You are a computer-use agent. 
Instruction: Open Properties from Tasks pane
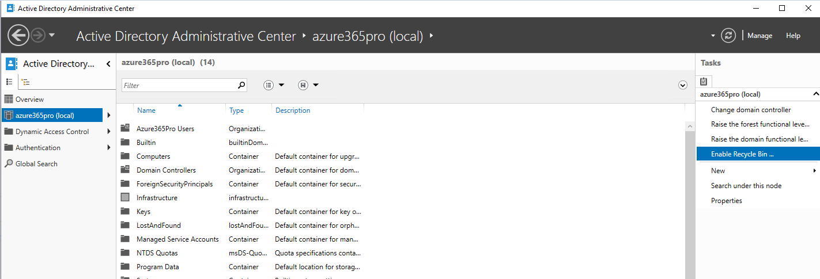[727, 201]
